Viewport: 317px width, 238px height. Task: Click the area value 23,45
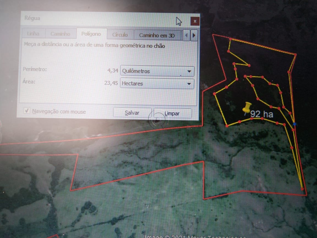pos(111,83)
